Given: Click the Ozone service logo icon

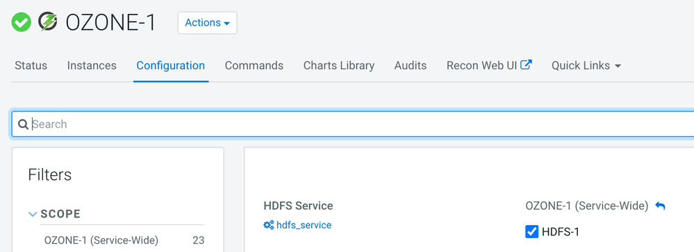Looking at the screenshot, I should tap(48, 21).
